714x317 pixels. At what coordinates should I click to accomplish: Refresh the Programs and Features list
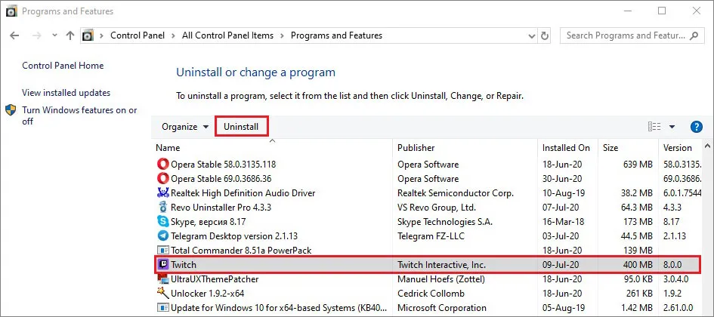coord(545,35)
